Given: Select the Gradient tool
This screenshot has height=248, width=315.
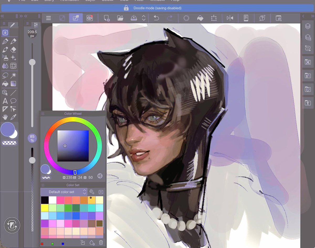Looking at the screenshot, I should (x=13, y=84).
